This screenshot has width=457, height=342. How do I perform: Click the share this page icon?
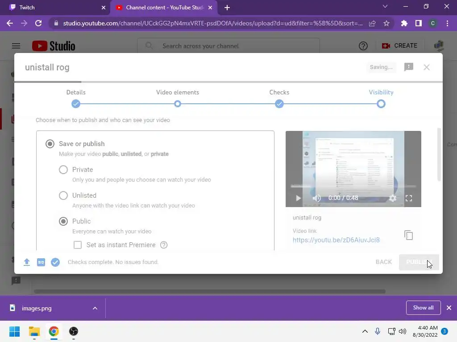click(372, 23)
